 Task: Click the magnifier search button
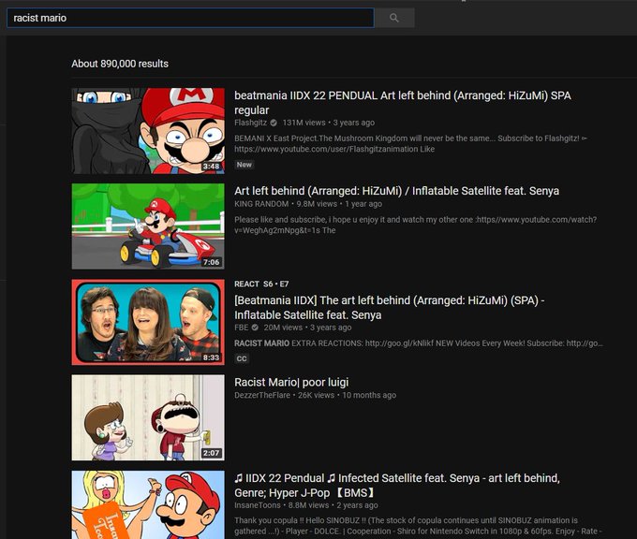(394, 18)
